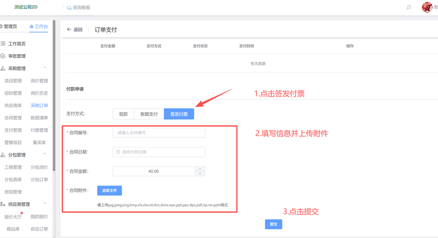Select 签发付票 payment method
Viewport: 438px width, 238px height.
[179, 114]
